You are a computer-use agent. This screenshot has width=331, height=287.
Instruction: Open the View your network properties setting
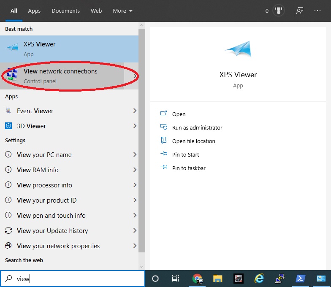(69, 246)
